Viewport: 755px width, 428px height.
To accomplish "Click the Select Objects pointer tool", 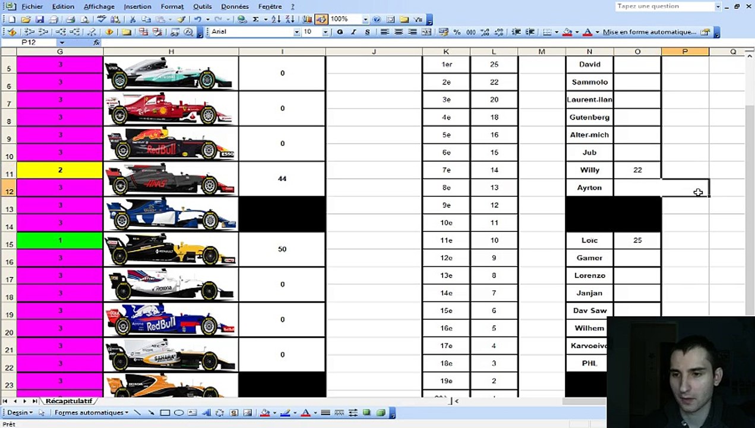I will [x=42, y=413].
